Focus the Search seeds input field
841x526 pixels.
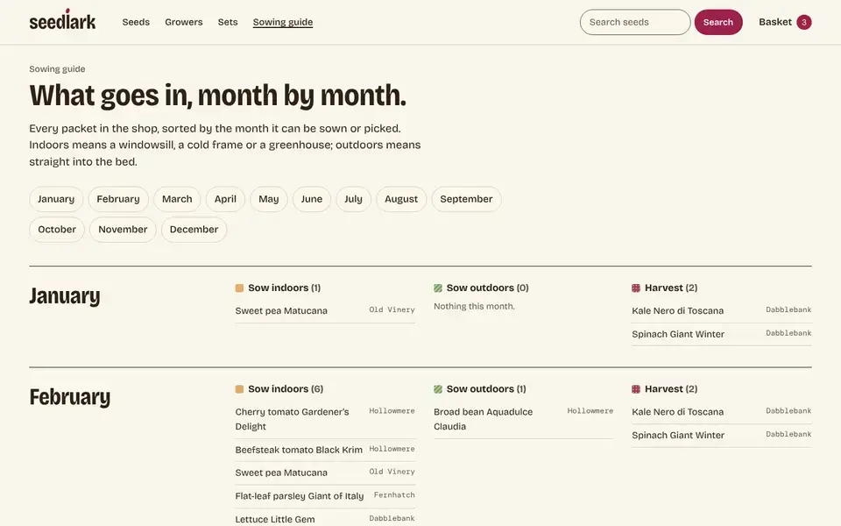(635, 22)
